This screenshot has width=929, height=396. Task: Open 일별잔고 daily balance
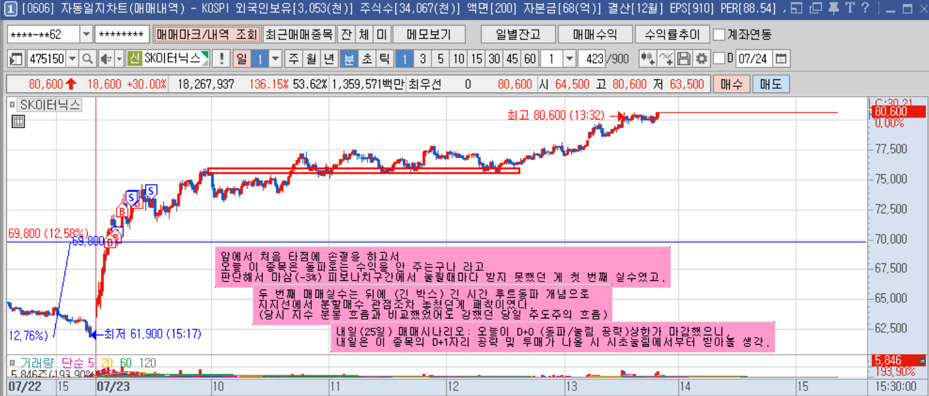click(517, 34)
